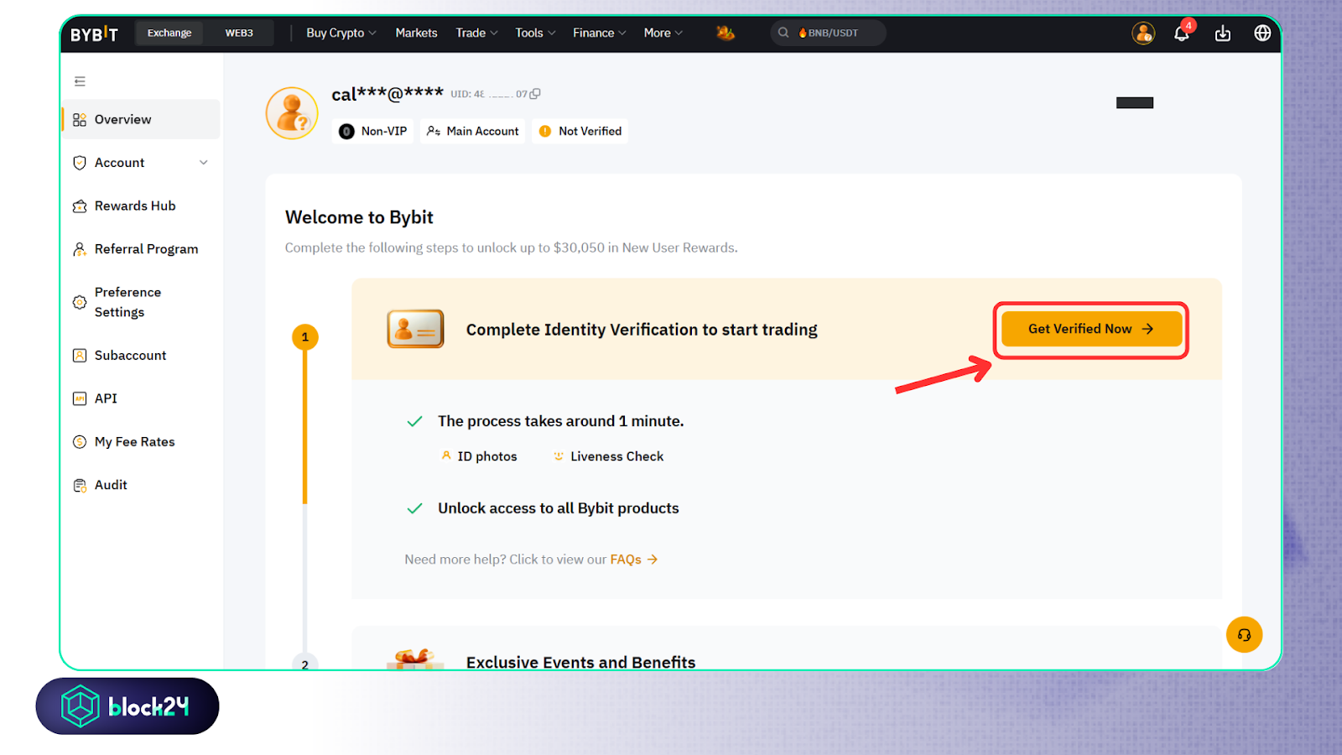Screen dimensions: 1342x755
Task: Open the FAQs link
Action: (x=633, y=560)
